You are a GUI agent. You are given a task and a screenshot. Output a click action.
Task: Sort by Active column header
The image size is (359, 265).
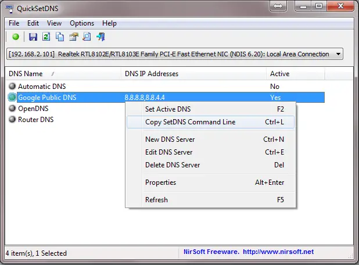[296, 74]
